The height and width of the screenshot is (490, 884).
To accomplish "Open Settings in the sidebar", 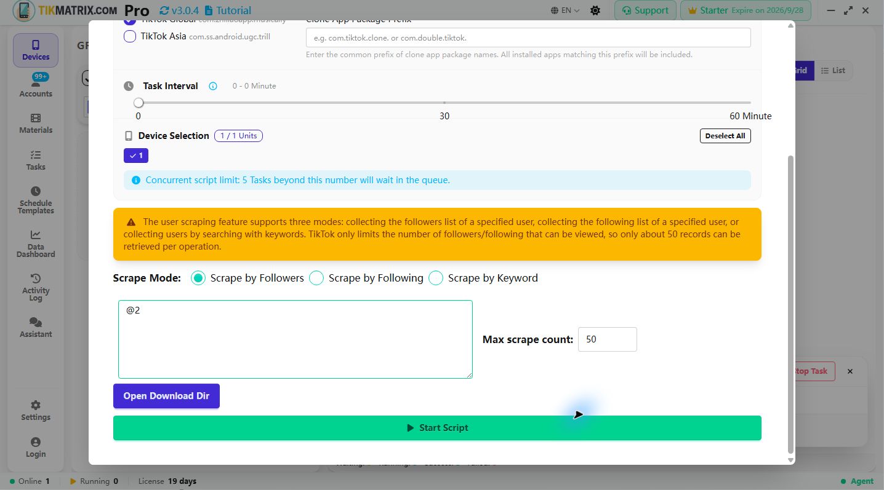I will (36, 411).
